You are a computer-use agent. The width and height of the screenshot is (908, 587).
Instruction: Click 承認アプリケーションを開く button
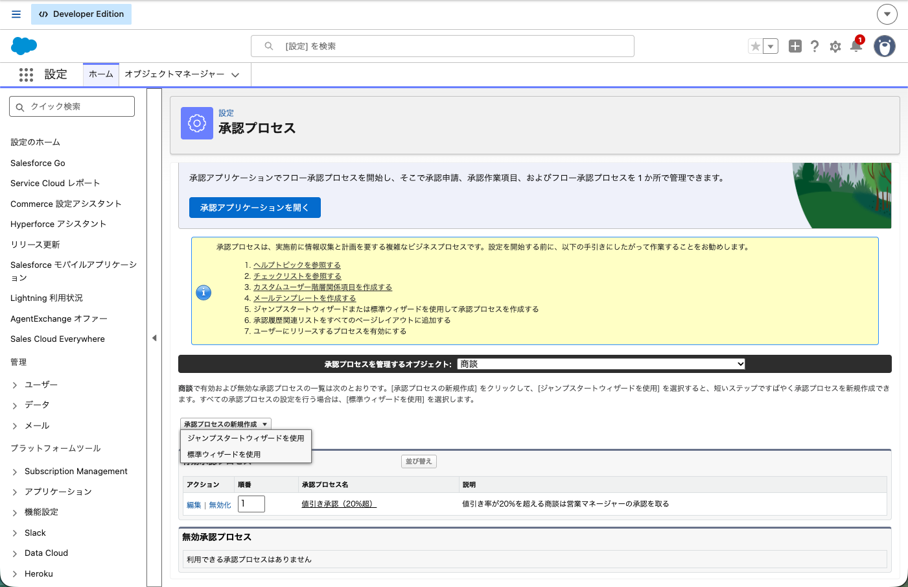pos(255,208)
